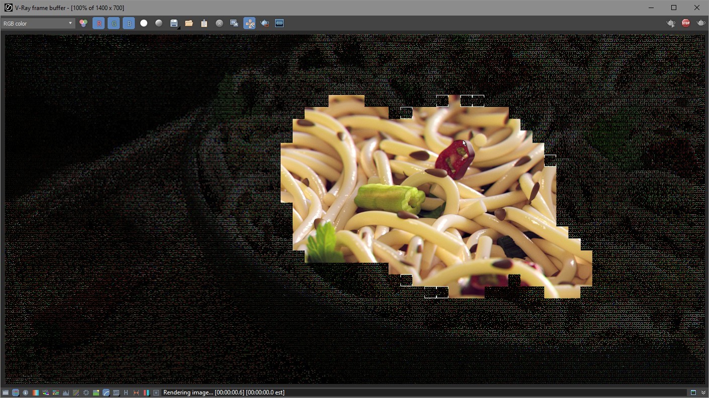
Task: Toggle the blue dock panel icon
Action: (693, 392)
